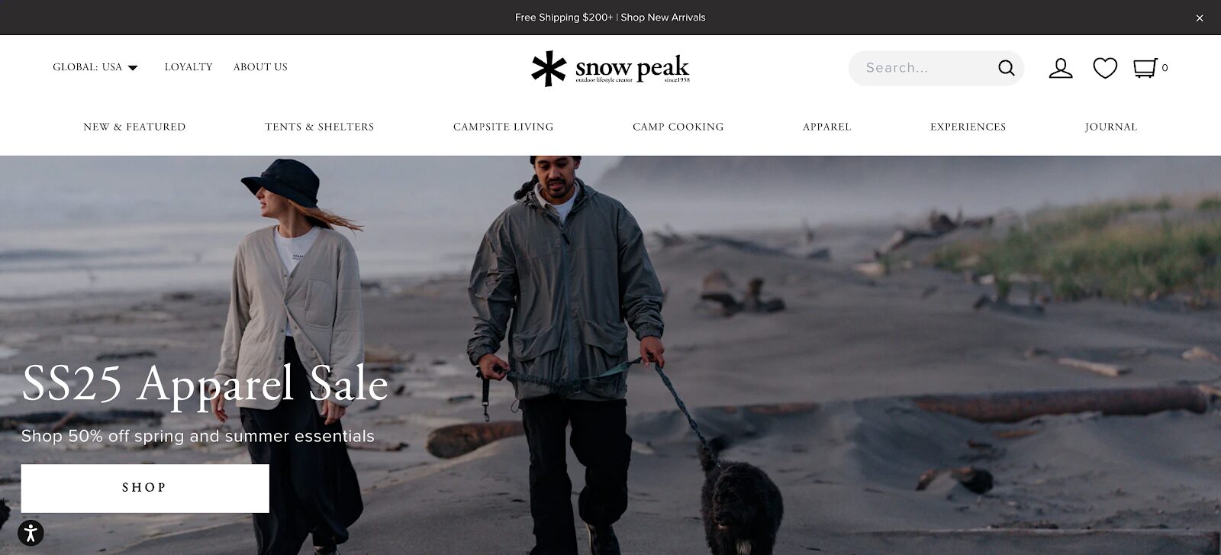Open the Tents & Shelters menu
The width and height of the screenshot is (1221, 555).
pyautogui.click(x=320, y=127)
